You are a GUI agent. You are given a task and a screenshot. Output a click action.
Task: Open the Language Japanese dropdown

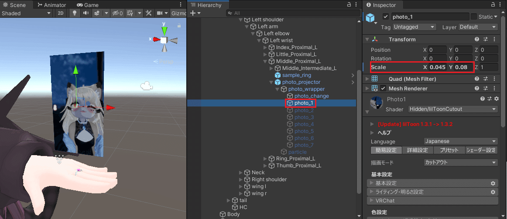point(461,141)
